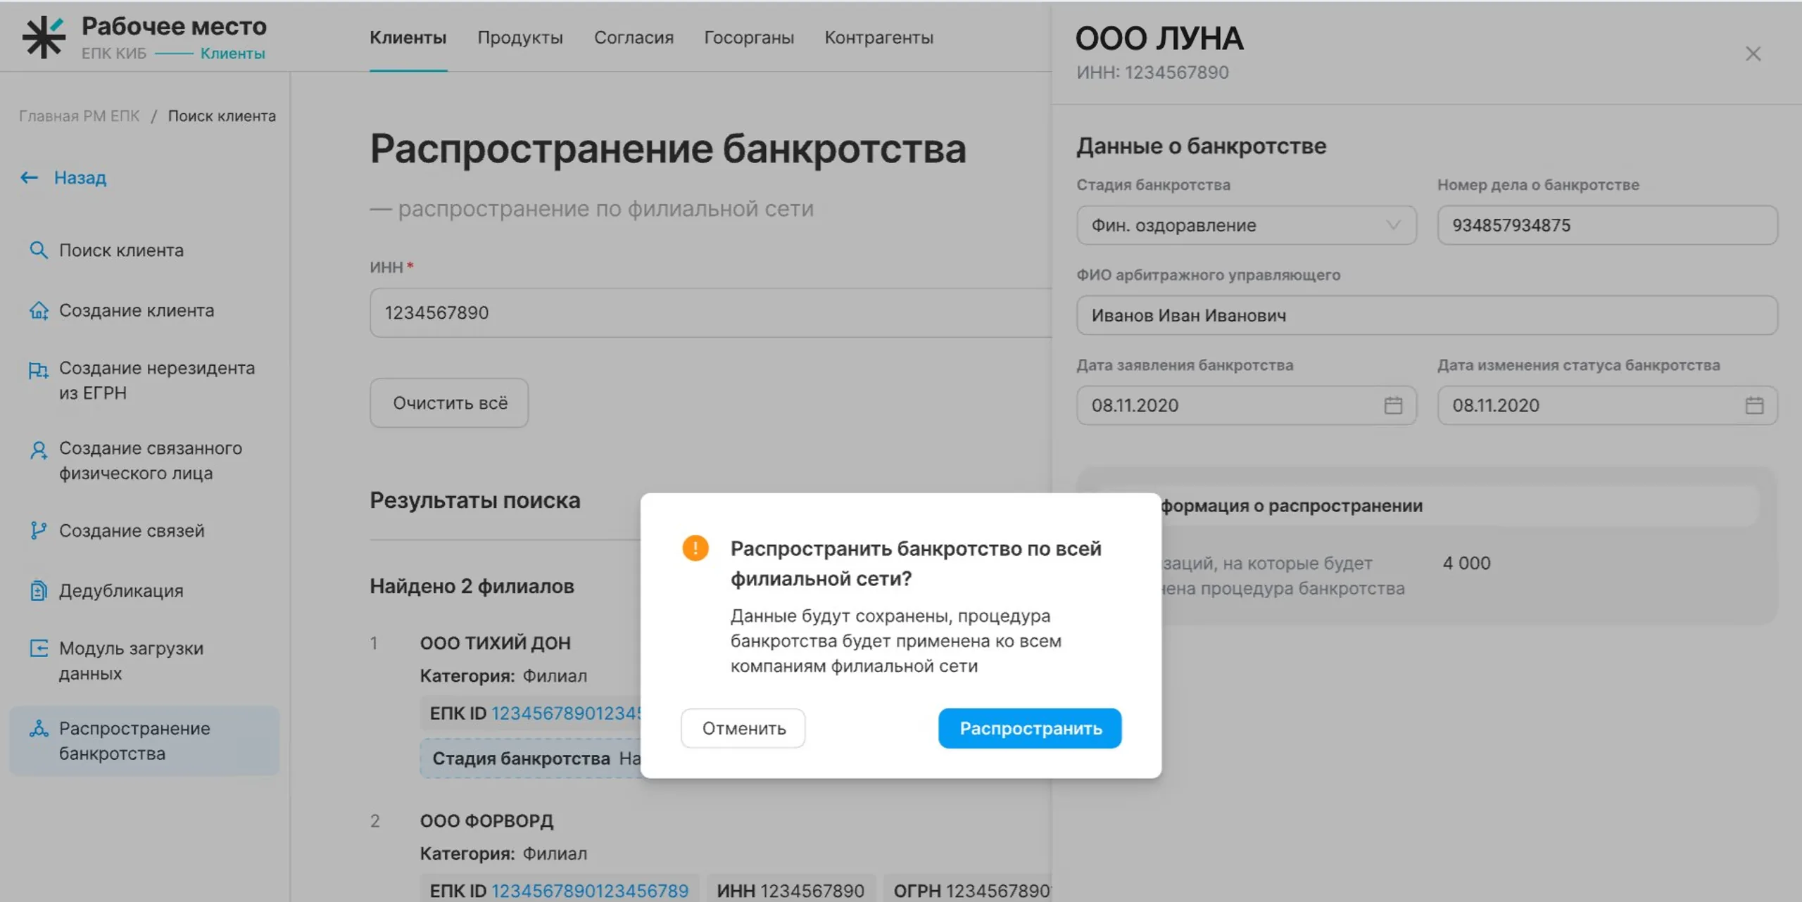Viewport: 1802px width, 902px height.
Task: Click the Дата заявления банкротства date field
Action: [x=1246, y=405]
